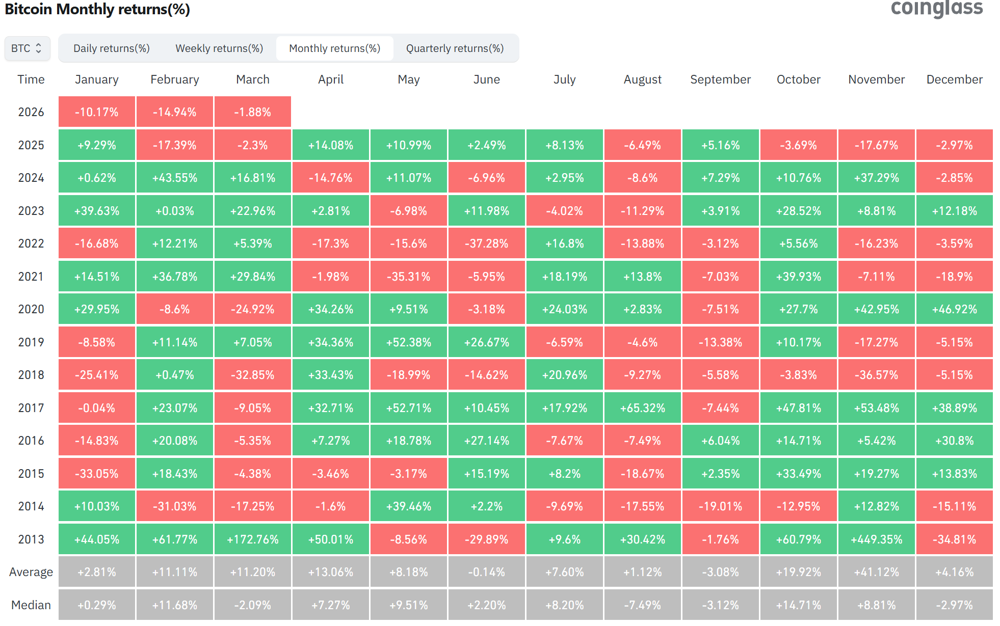Open the BTC coin selector dropdown

(27, 48)
